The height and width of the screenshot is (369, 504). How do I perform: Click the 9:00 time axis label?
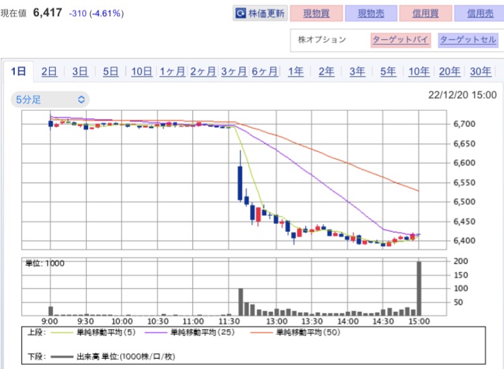pos(50,321)
